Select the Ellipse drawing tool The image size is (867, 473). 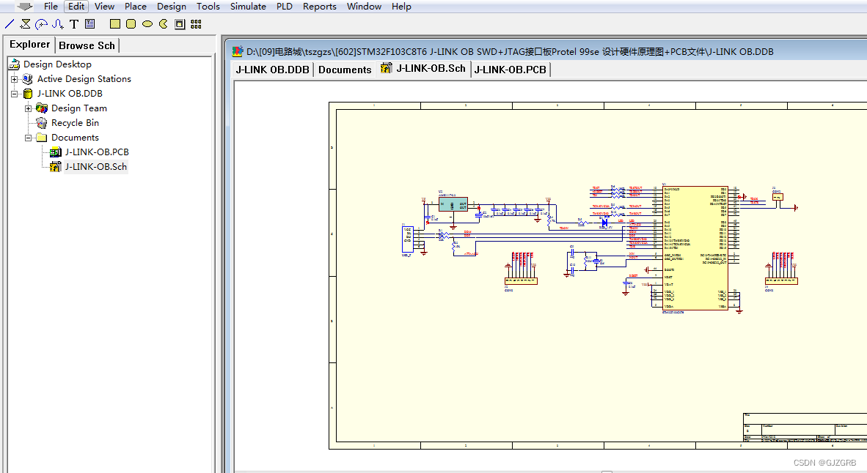point(147,23)
